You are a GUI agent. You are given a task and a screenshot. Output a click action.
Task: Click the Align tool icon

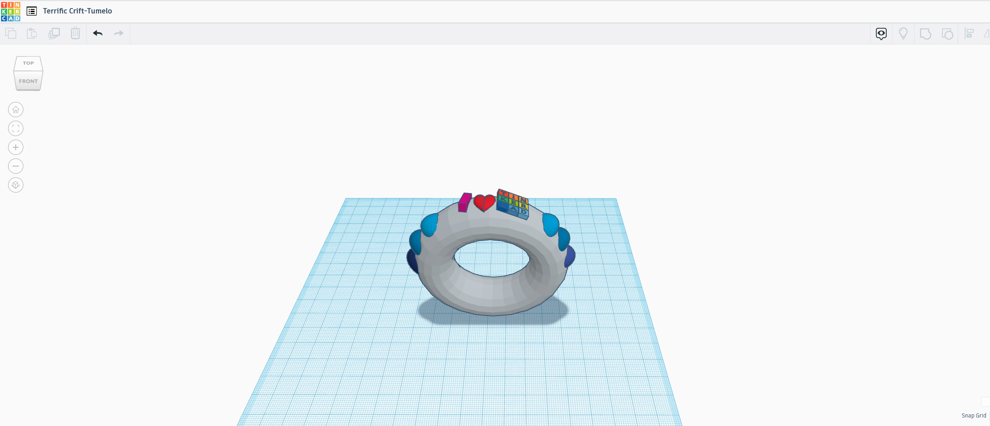[969, 33]
